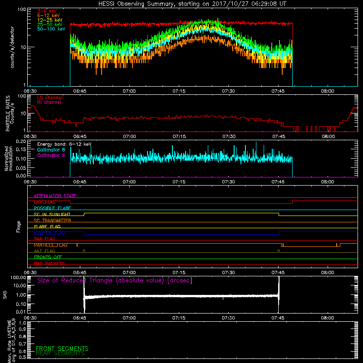The height and width of the screenshot is (363, 363).
Task: Click the SAA_FLAG label
Action: 44,239
